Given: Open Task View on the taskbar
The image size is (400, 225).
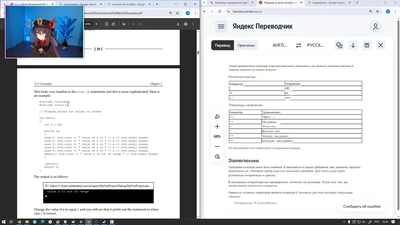Looking at the screenshot, I should point(11,222).
